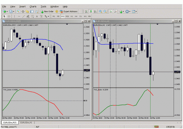Launch MetaEditor via yellow diamond icon
The width and height of the screenshot is (183, 129).
coord(57,11)
